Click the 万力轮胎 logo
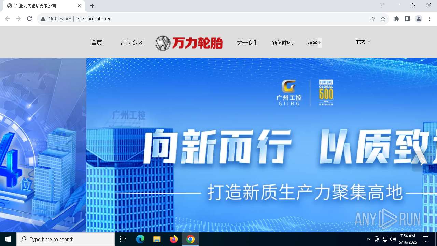Image resolution: width=437 pixels, height=246 pixels. point(189,43)
